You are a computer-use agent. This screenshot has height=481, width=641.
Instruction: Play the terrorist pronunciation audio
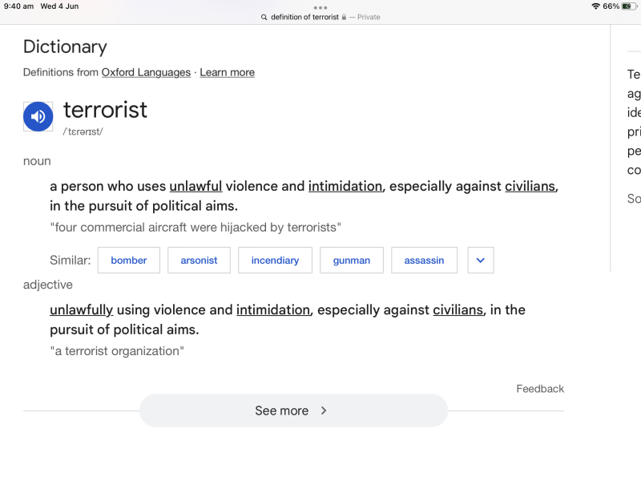click(38, 117)
